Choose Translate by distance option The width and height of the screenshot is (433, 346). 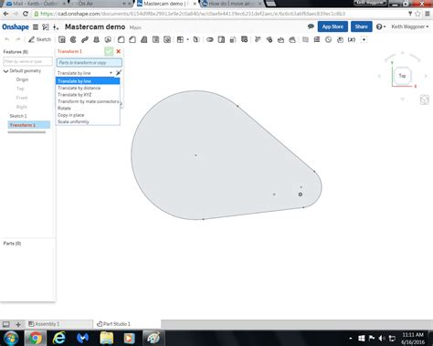[x=88, y=88]
